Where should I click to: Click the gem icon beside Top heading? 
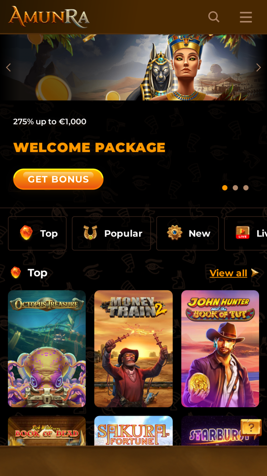[x=16, y=272]
